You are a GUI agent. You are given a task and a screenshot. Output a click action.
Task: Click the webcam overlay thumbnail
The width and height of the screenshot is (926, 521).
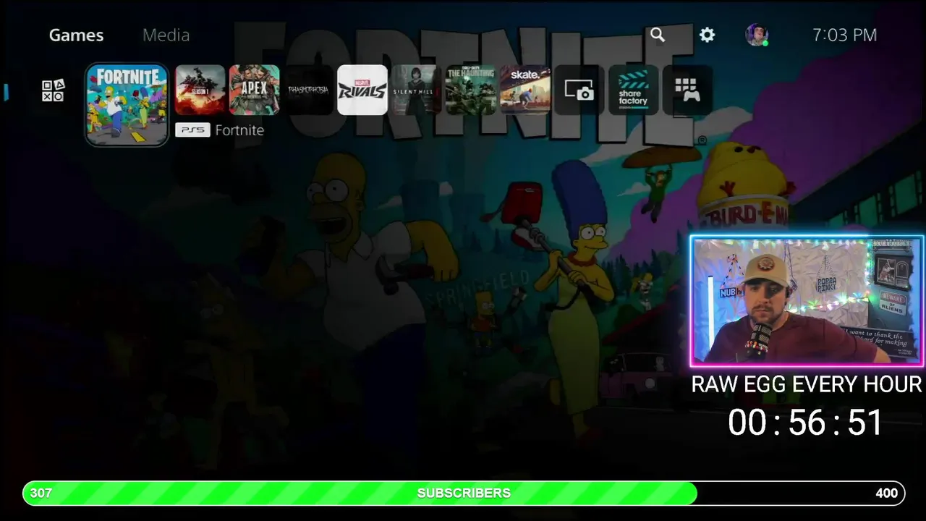807,300
